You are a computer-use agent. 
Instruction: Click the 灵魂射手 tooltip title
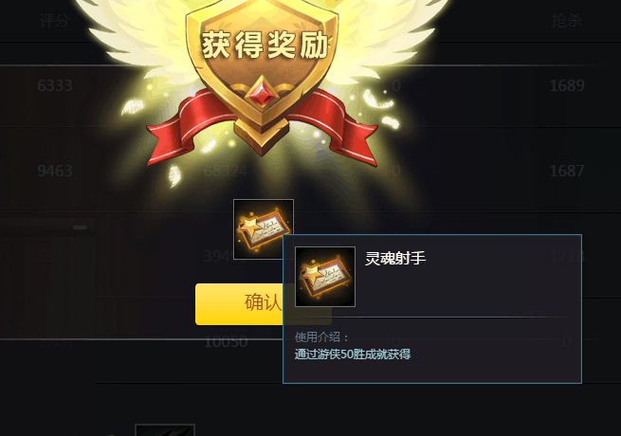395,258
